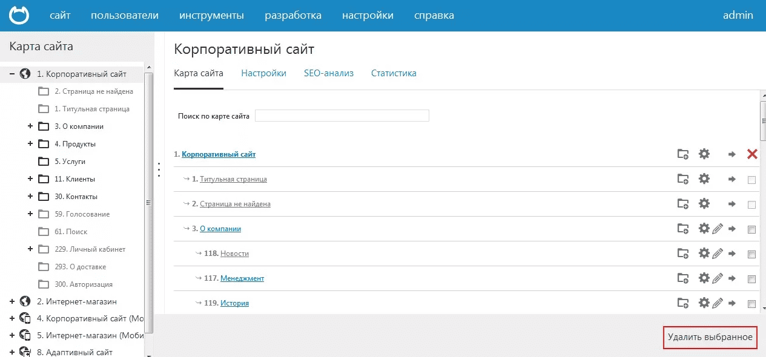Click the Удалить выбранное button

pos(710,338)
